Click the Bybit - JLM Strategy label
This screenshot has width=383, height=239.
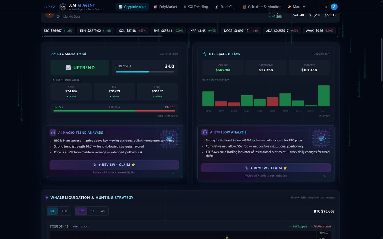[x=168, y=116]
